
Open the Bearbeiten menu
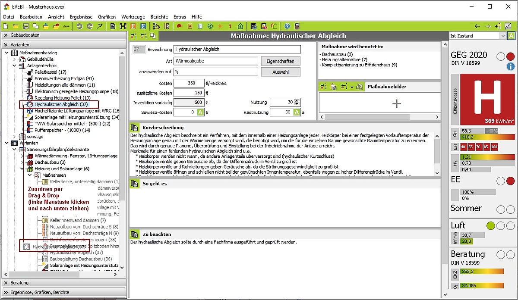(31, 17)
